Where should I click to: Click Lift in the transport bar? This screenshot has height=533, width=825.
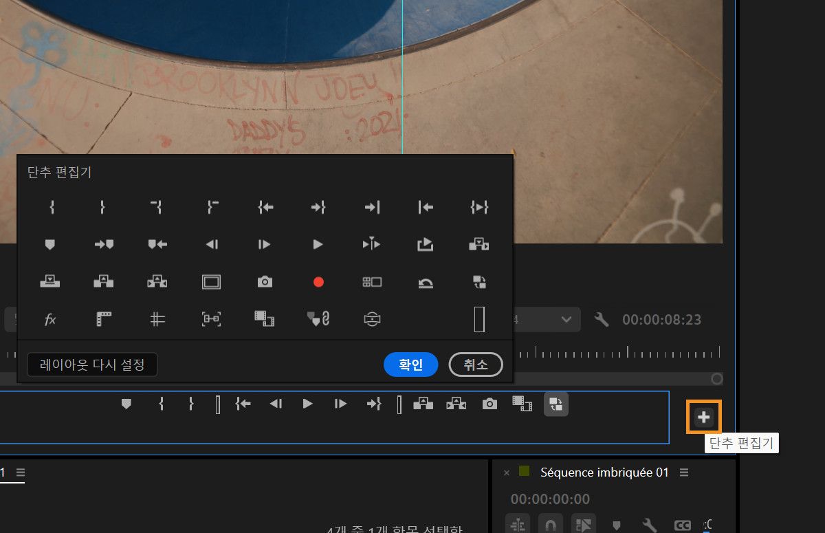click(x=423, y=404)
